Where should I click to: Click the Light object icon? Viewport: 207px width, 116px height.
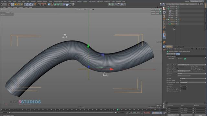[73, 4]
